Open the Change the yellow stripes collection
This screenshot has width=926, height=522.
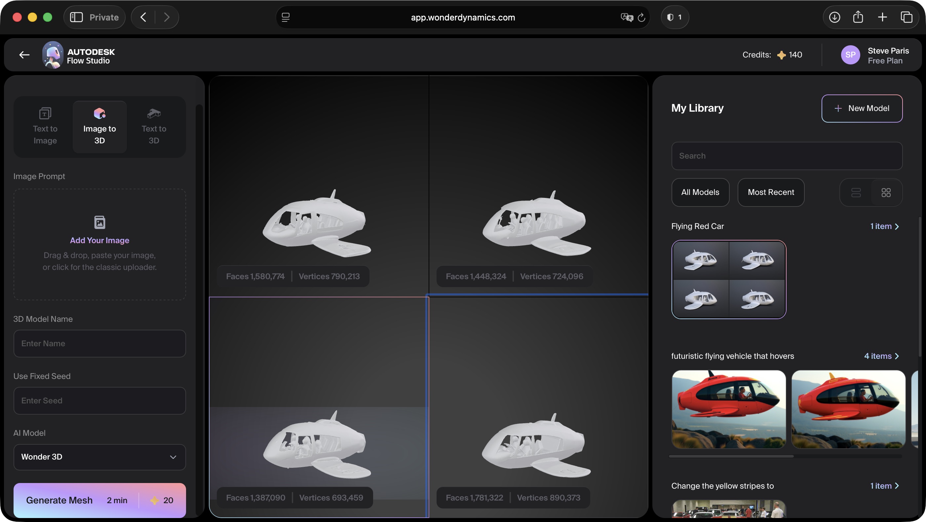coord(885,486)
